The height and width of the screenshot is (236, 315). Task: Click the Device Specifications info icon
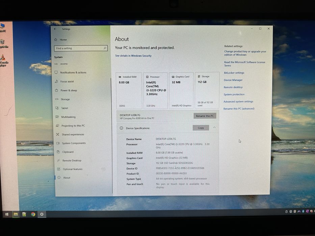(121, 128)
